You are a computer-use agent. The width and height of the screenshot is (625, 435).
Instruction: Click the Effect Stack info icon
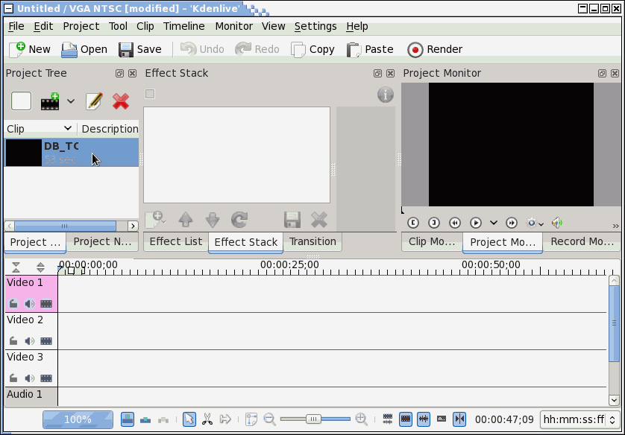pyautogui.click(x=385, y=95)
